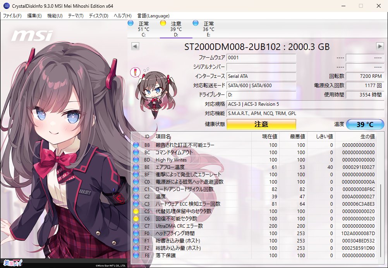The height and width of the screenshot is (268, 388).
Task: Click the しきい値 column header
Action: (321, 137)
